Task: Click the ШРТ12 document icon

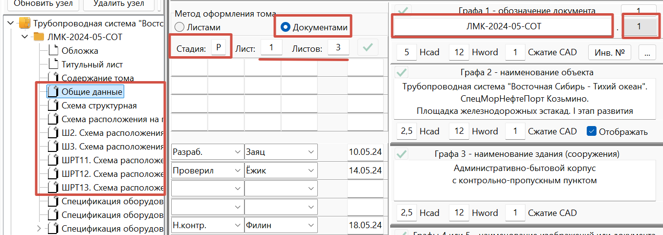Action: (x=53, y=173)
